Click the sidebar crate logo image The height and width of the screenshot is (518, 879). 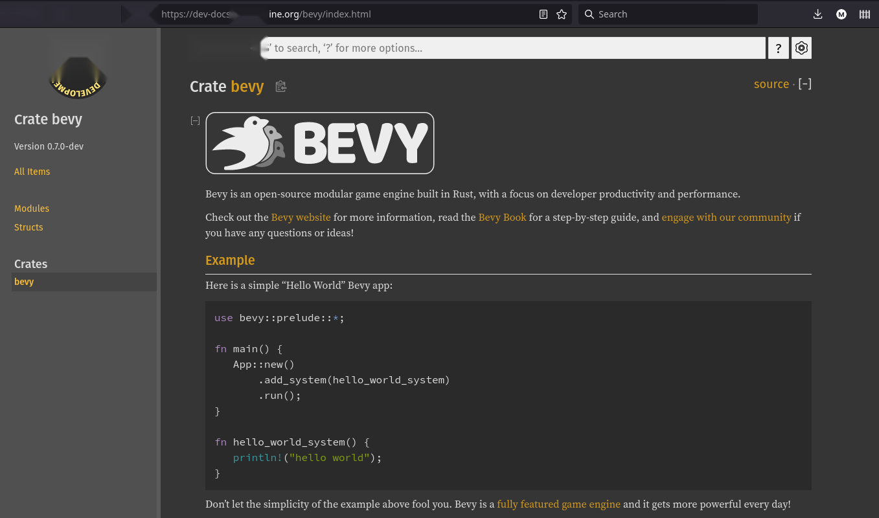[78, 78]
